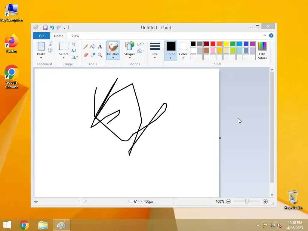Click the muted volume tray icon
The height and width of the screenshot is (231, 308).
coord(279,225)
